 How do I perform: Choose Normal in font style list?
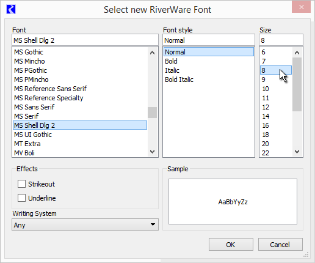(209, 52)
